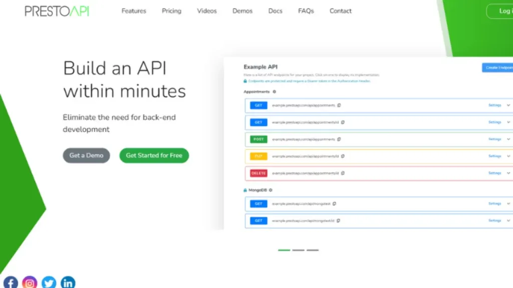Open Settings for GET mongotest list endpoint
The height and width of the screenshot is (288, 513).
click(494, 204)
